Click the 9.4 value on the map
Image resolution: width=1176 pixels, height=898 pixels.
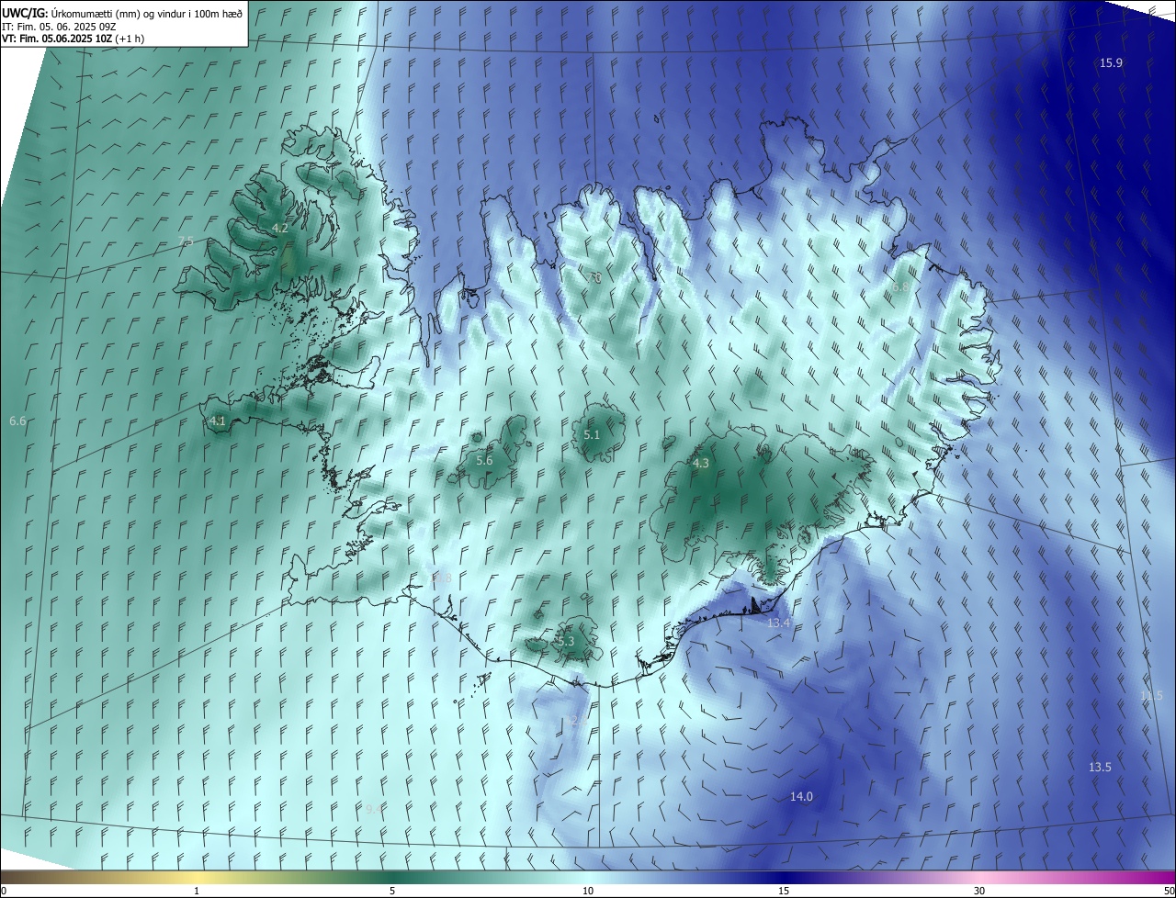point(374,809)
